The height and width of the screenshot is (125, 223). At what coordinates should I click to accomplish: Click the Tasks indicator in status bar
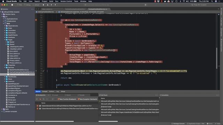pos(217,124)
